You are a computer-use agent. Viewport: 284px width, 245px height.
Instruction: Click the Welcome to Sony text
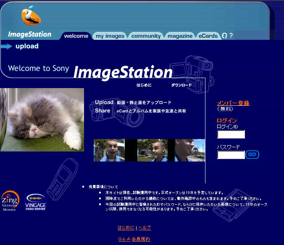tap(39, 68)
